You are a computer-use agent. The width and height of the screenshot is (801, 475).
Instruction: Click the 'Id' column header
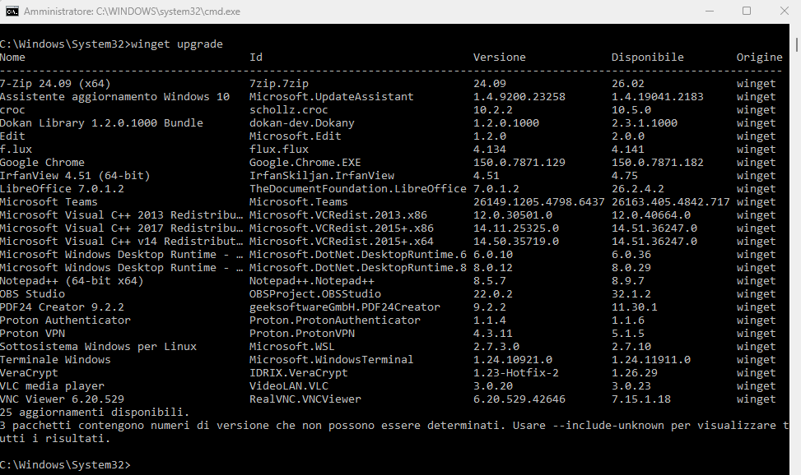pyautogui.click(x=256, y=58)
